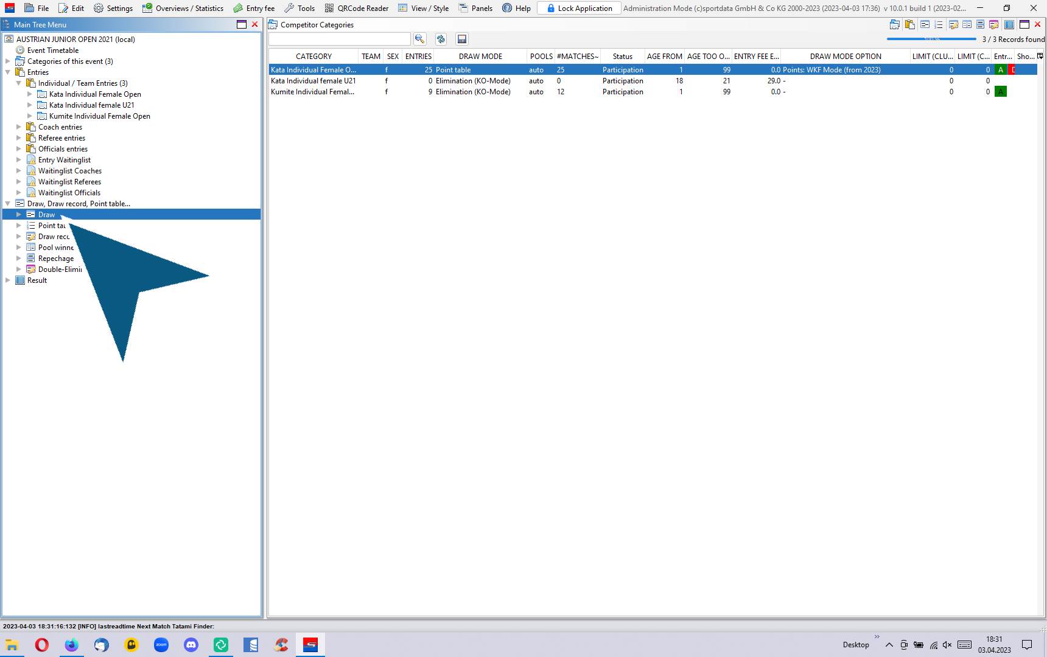Viewport: 1047px width, 657px height.
Task: Select the AUSTRIAN JUNIOR OPEN 2021 root node
Action: [75, 39]
